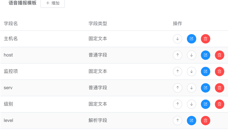Click the 字段类型 column header
This screenshot has width=228, height=131.
[98, 23]
